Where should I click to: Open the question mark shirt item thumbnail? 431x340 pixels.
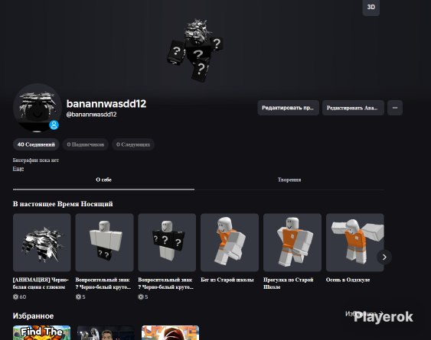(167, 242)
